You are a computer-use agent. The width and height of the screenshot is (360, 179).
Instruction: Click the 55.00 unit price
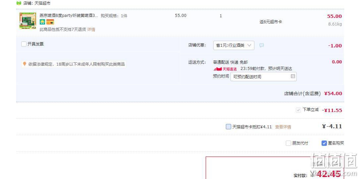181,15
